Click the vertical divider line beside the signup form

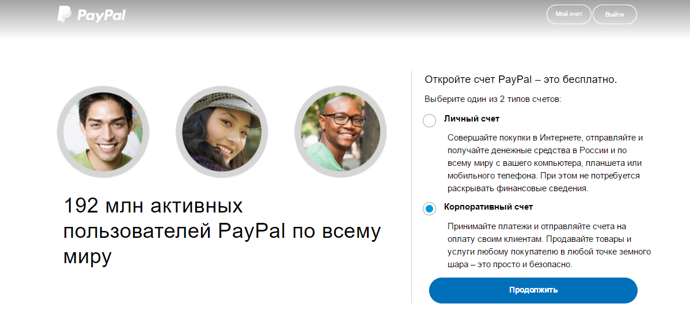pyautogui.click(x=411, y=187)
